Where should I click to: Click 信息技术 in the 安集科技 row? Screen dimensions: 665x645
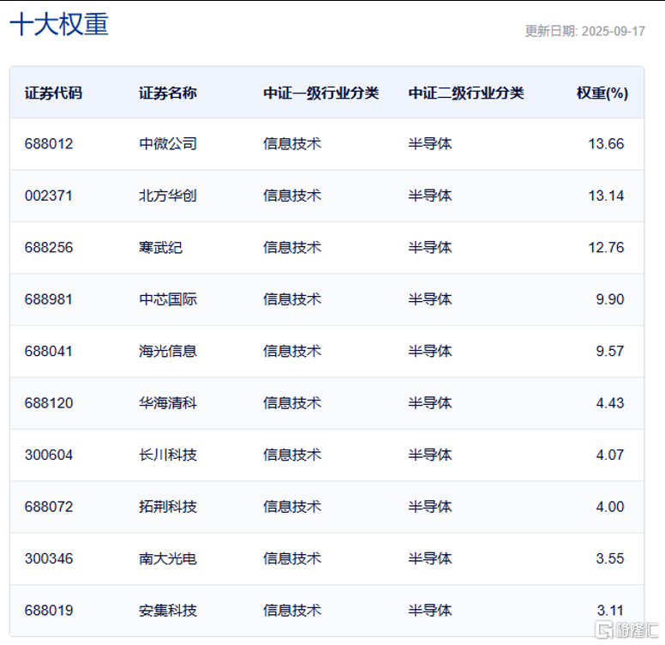point(292,610)
